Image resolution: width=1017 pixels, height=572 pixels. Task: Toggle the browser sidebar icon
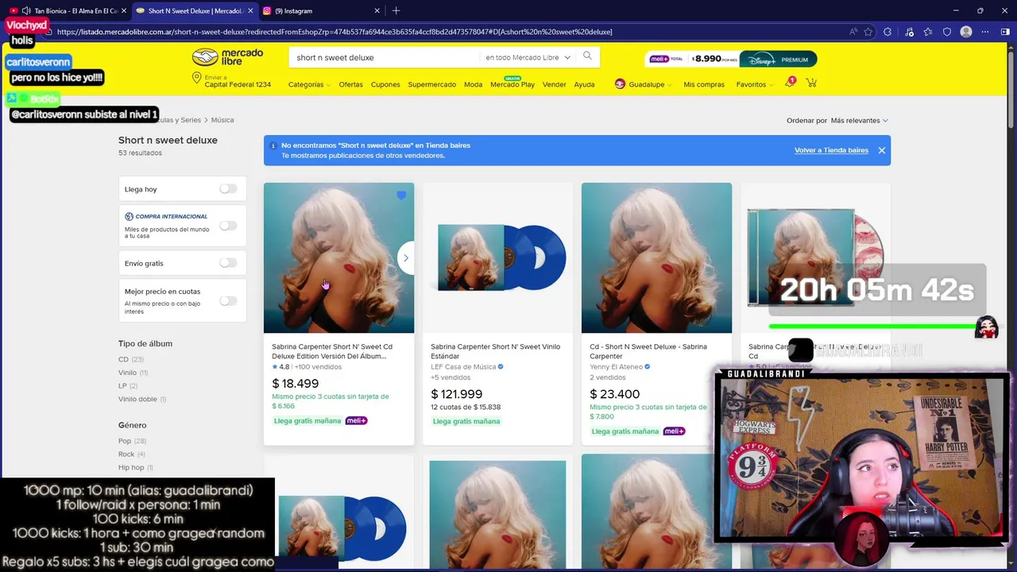tap(1005, 32)
